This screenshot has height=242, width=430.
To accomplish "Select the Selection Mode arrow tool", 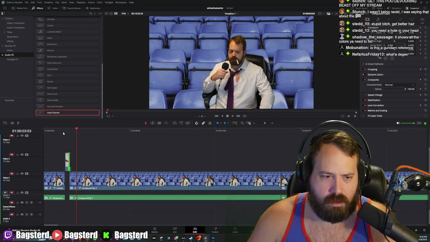I will [x=145, y=123].
